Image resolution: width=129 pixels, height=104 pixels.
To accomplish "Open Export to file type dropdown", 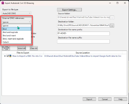I will [16, 13].
